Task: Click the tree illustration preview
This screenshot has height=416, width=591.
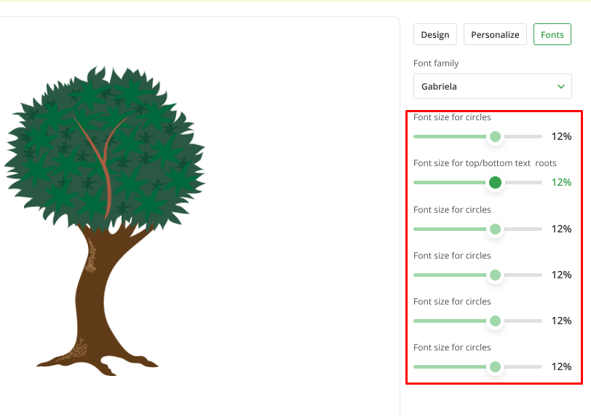Action: [105, 221]
